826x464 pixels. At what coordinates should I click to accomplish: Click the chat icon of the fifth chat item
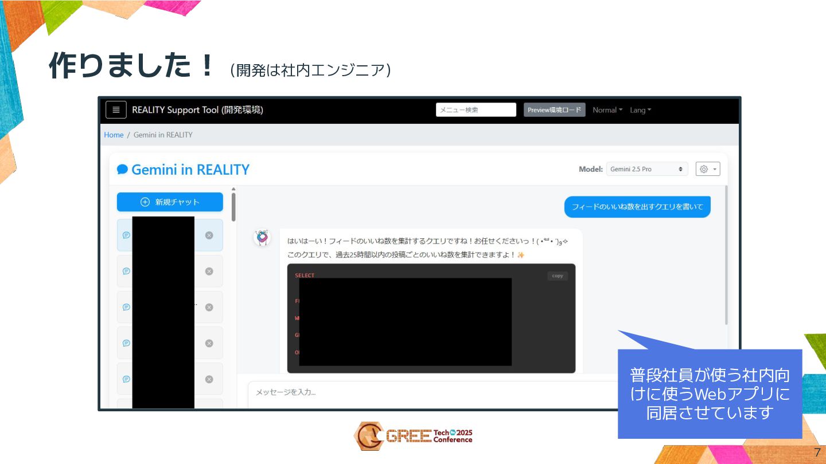pos(126,379)
